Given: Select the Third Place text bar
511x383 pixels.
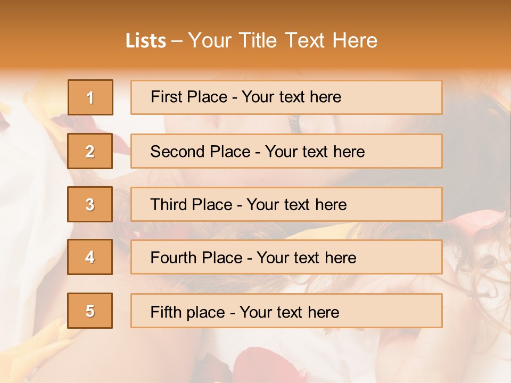Looking at the screenshot, I should coord(286,204).
